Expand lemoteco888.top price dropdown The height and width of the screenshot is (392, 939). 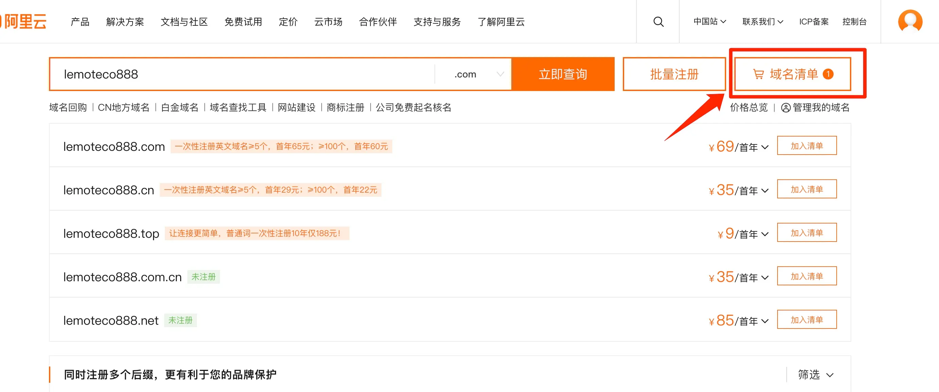765,234
